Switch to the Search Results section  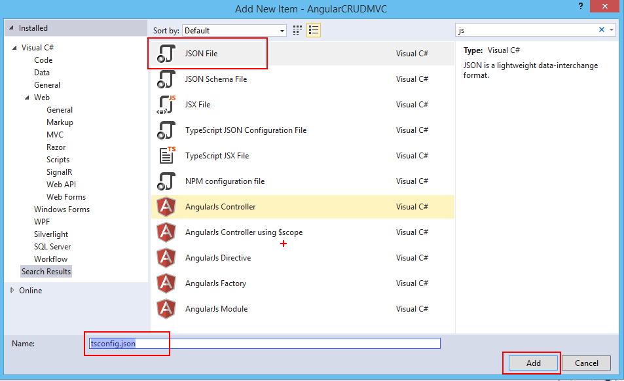click(x=46, y=271)
